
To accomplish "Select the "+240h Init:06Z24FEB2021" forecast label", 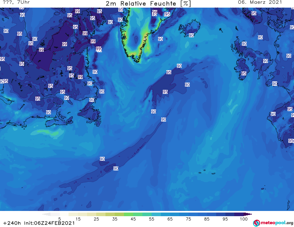I will pyautogui.click(x=39, y=223).
